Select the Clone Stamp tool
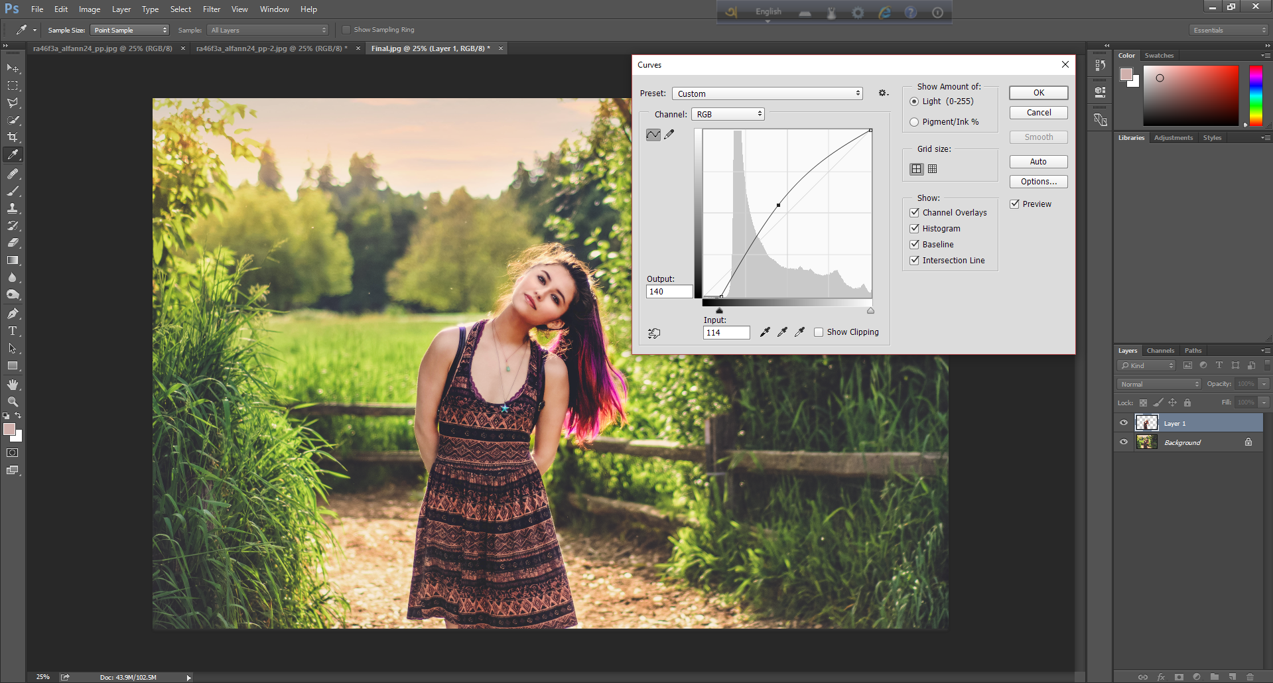Screen dimensions: 1273x683 [x=13, y=208]
